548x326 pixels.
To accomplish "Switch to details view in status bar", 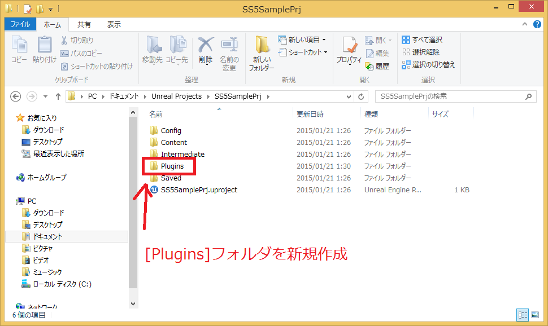I will (x=523, y=315).
